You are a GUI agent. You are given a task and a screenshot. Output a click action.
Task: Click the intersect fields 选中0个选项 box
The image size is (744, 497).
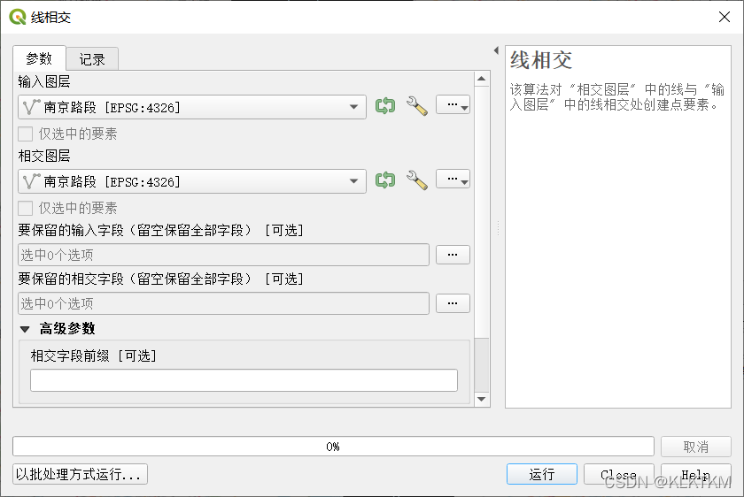click(x=223, y=303)
